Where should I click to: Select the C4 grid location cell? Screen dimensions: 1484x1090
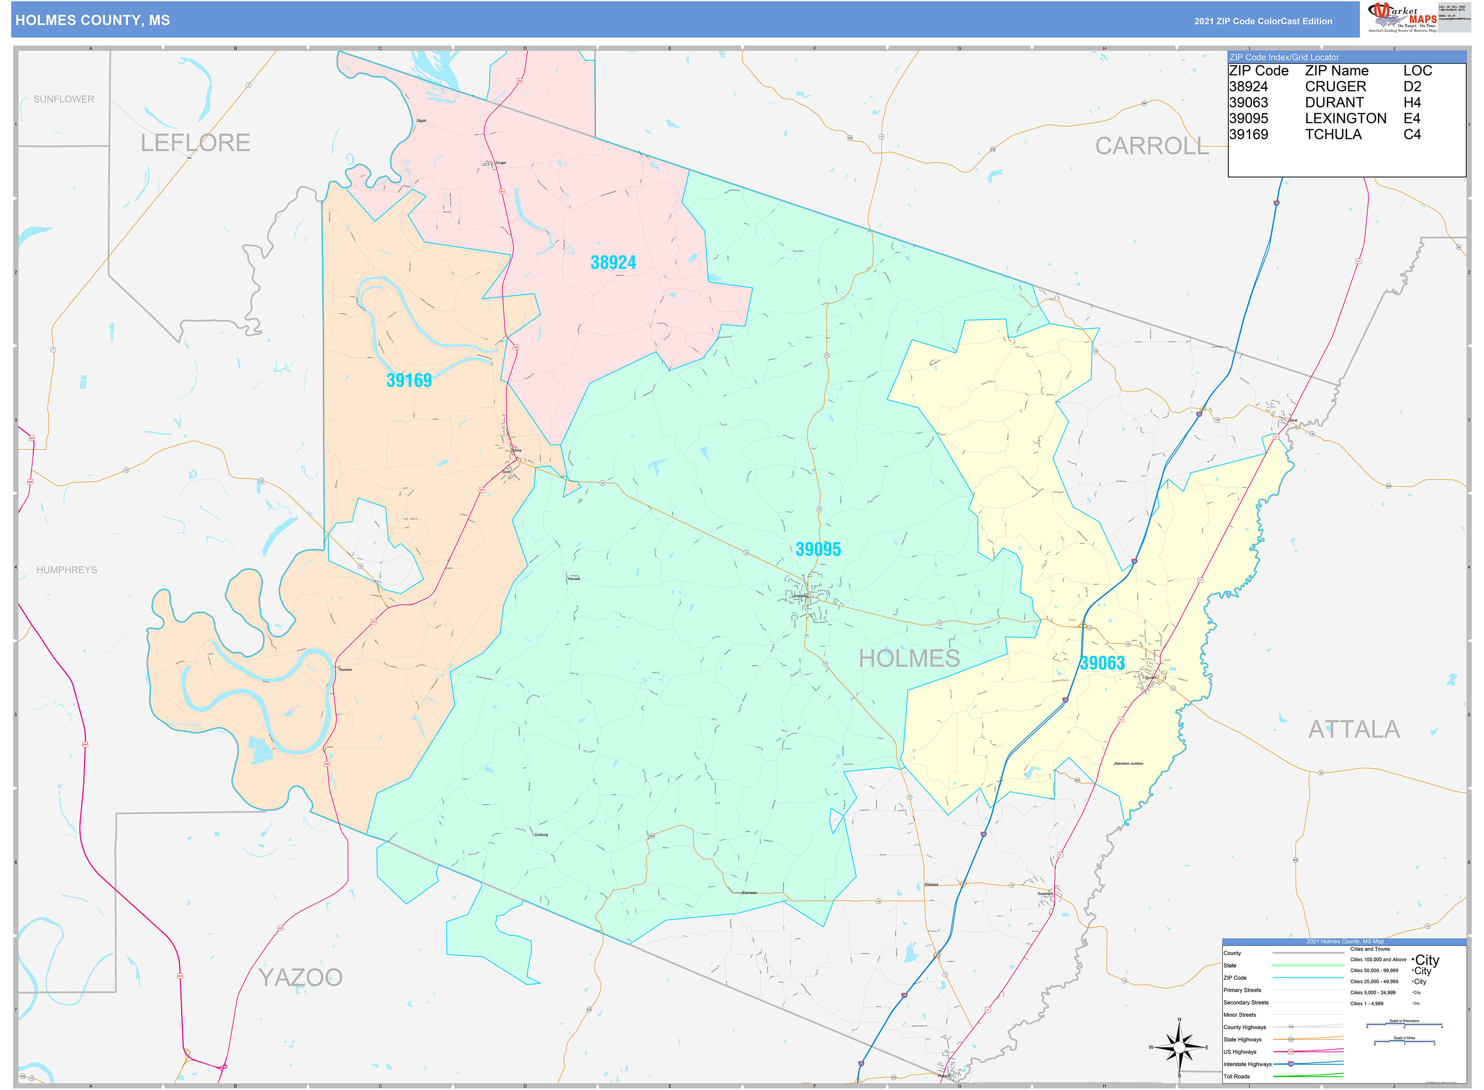point(1412,135)
